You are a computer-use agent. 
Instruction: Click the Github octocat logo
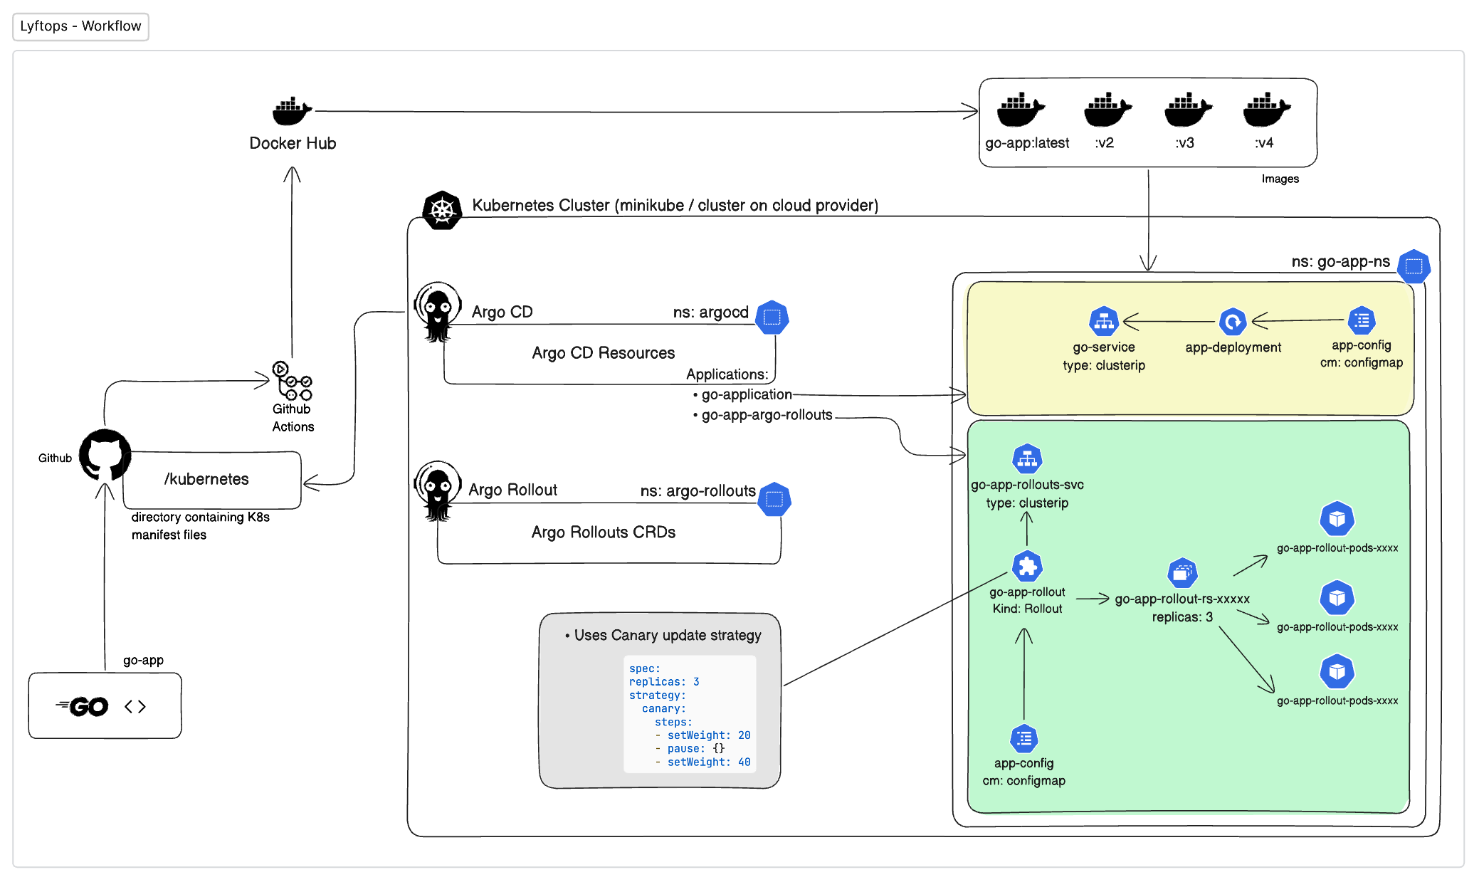click(105, 455)
